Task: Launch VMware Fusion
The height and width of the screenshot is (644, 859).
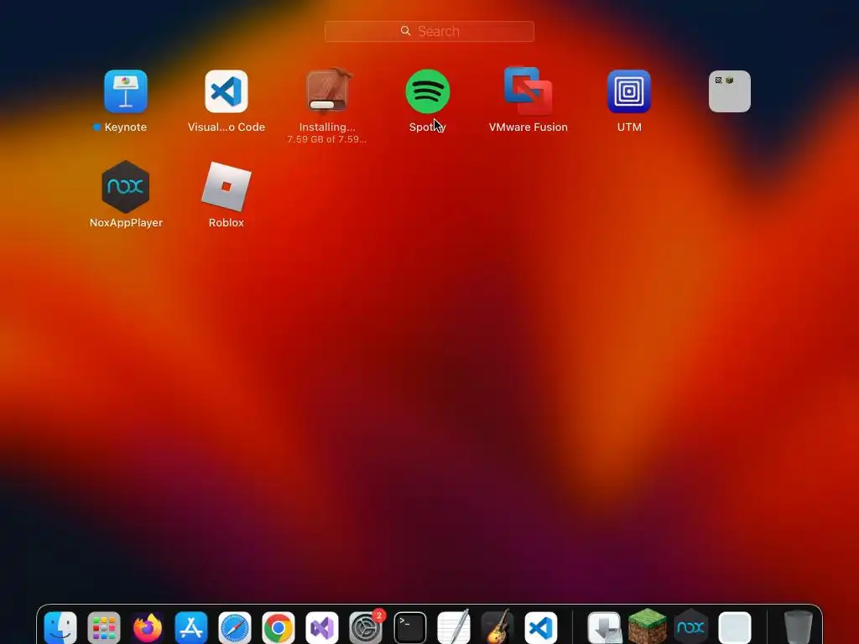Action: (528, 91)
